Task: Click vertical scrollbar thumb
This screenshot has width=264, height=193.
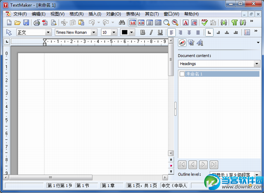Action: pyautogui.click(x=171, y=59)
